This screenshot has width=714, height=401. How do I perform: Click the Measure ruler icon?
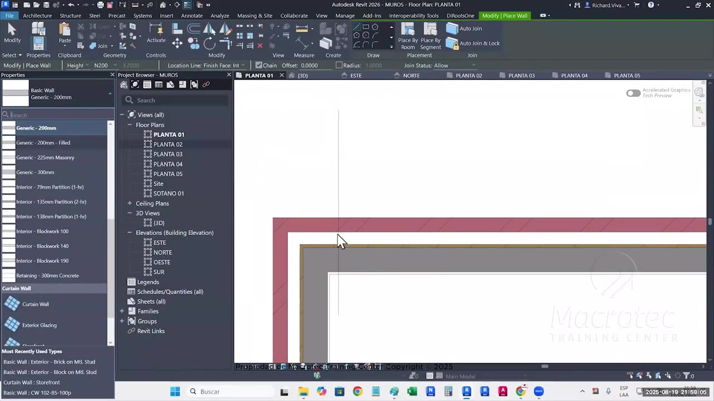tap(302, 29)
